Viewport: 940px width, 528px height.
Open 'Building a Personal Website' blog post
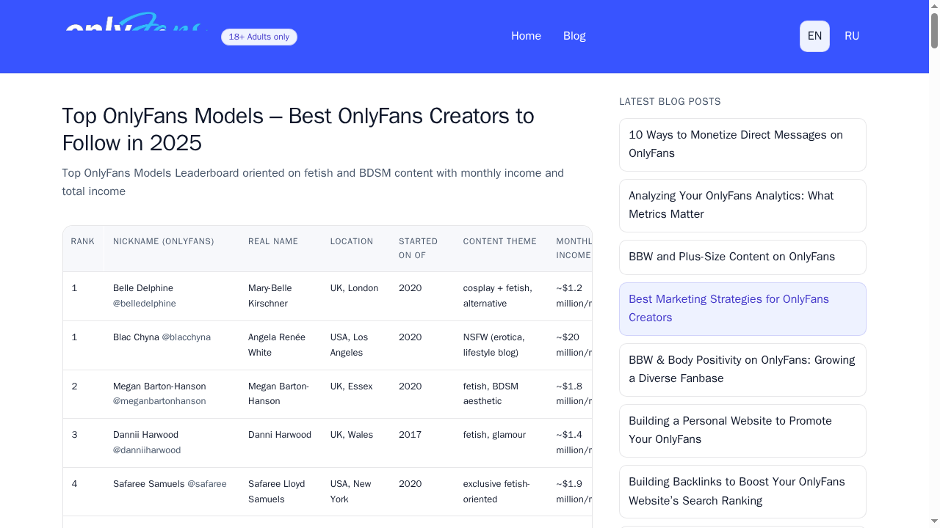point(742,430)
